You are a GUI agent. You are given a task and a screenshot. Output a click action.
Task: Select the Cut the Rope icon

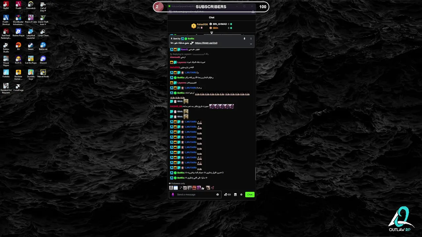point(31,60)
